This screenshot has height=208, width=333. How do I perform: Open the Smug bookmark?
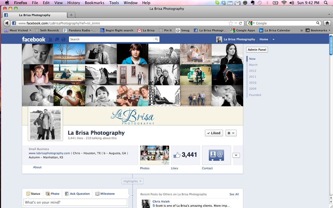[183, 30]
